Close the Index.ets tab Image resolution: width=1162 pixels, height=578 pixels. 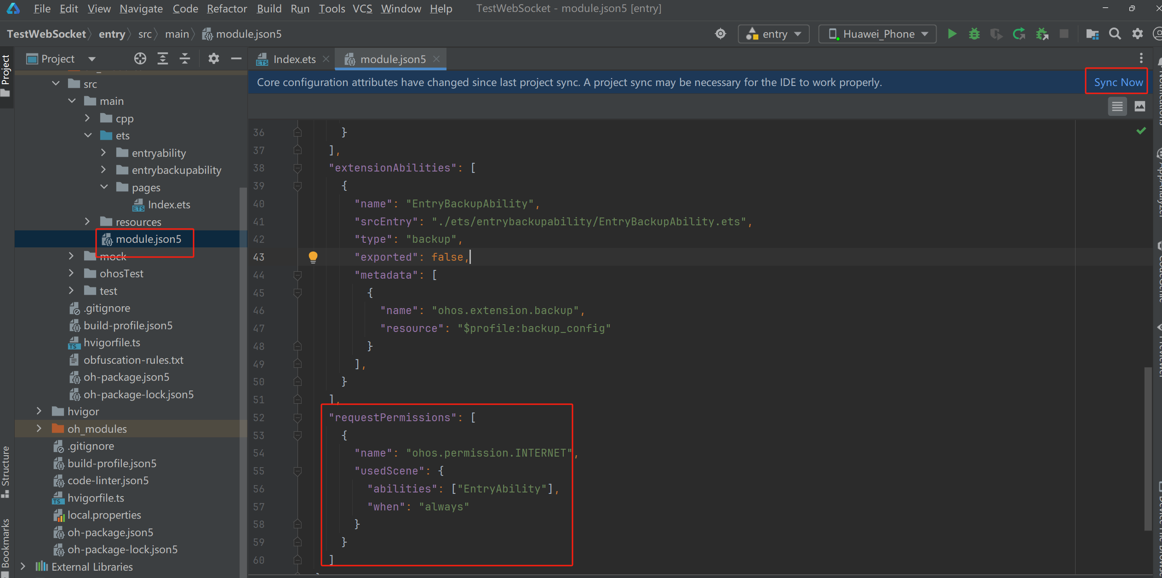pos(326,59)
